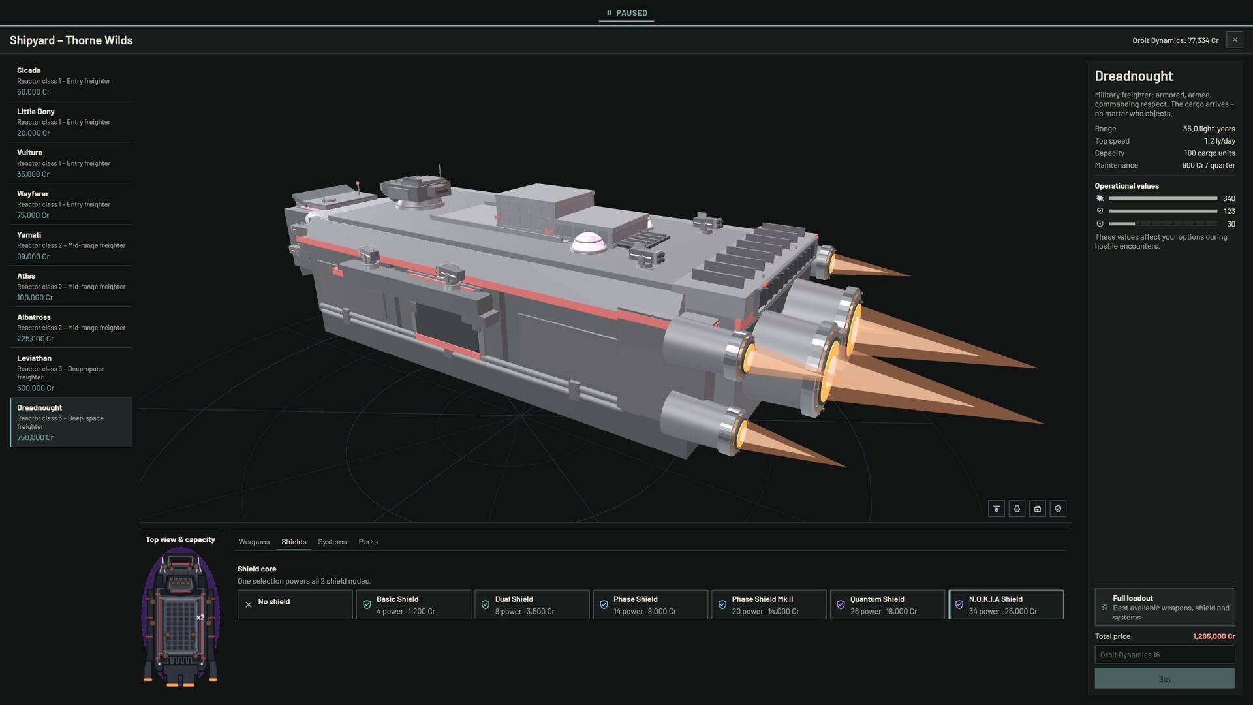Switch to the Shields tab
This screenshot has height=705, width=1253.
[294, 542]
